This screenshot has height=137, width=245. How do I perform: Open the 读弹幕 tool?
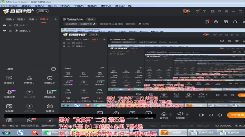coord(9,108)
